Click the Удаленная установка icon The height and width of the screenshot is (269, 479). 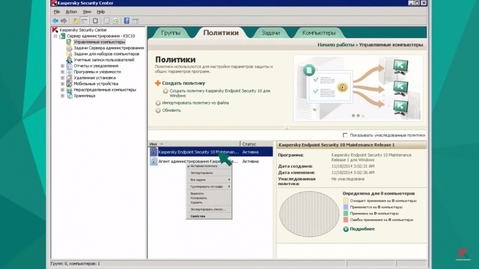pos(69,78)
